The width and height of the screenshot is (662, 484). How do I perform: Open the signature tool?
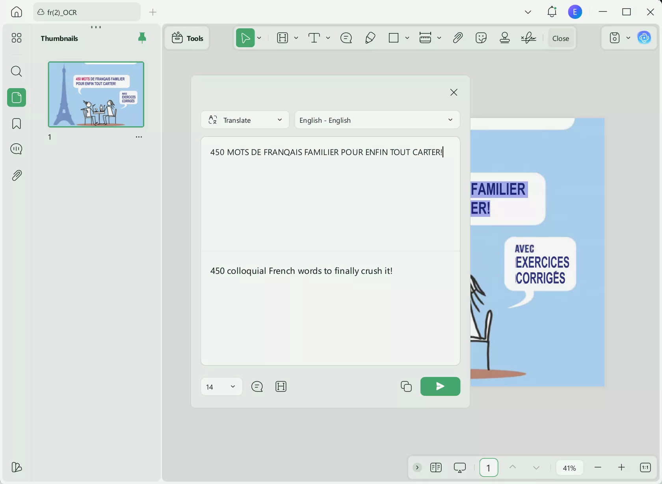point(528,38)
